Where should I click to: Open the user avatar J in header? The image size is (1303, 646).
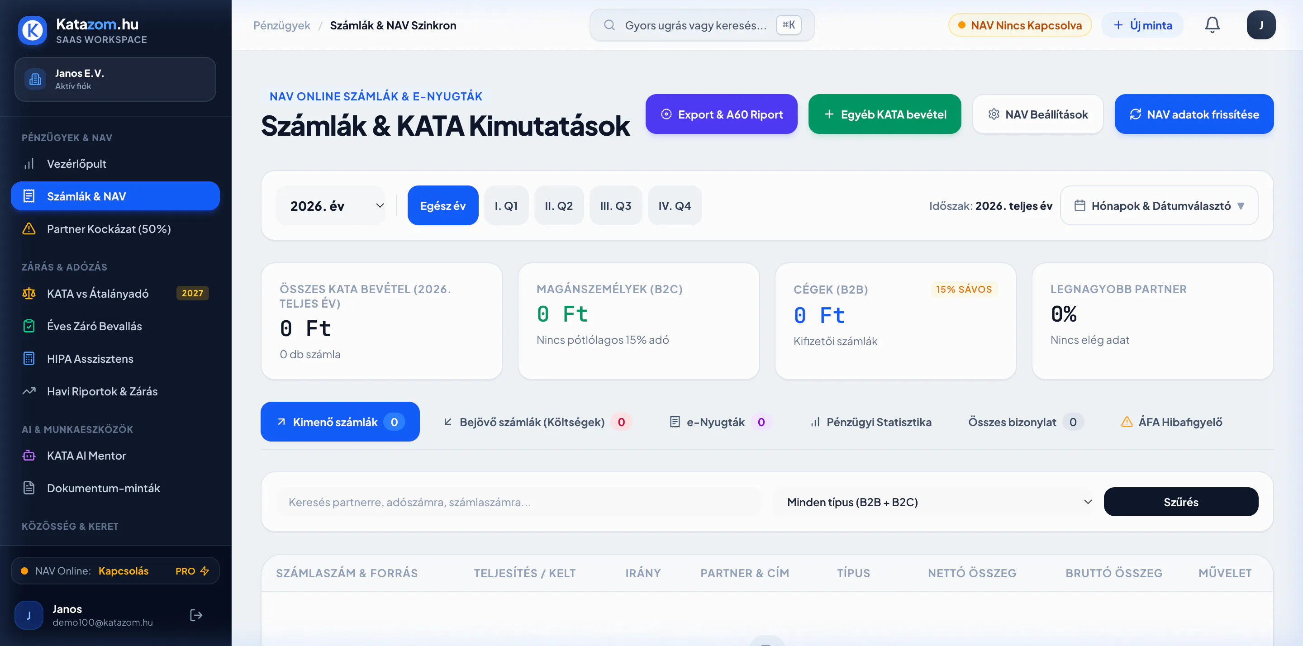click(x=1260, y=25)
